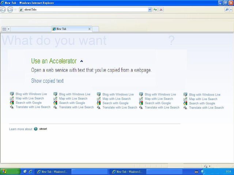Open Blog with Windows Live text, fourth column

pos(160,94)
